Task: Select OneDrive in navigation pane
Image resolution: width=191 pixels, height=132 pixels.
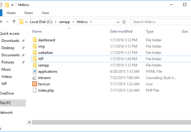Action: pos(7,93)
